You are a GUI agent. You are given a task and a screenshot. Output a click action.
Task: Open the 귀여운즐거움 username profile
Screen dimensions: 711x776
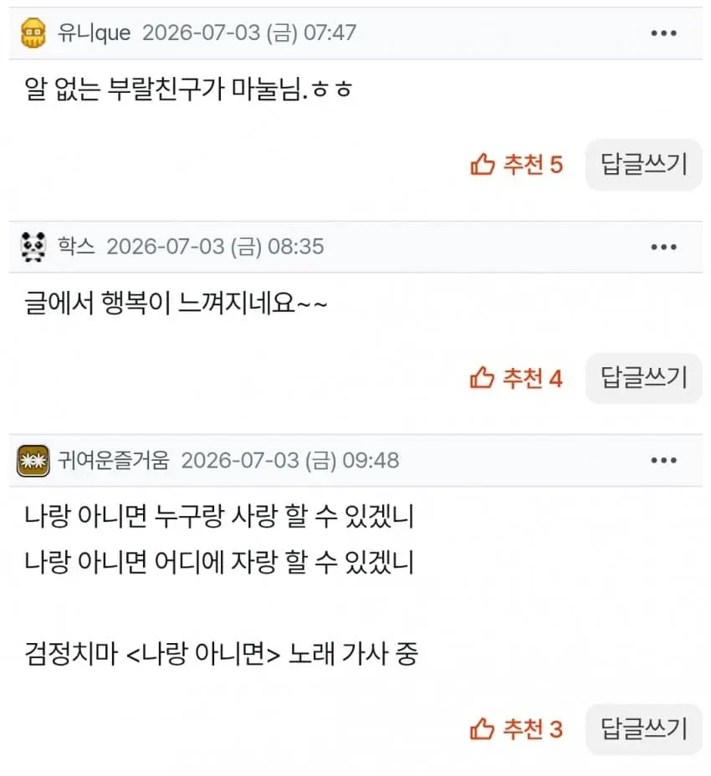(x=114, y=460)
